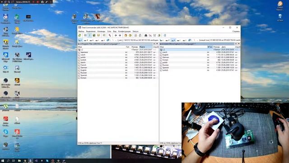The image size is (289, 163).
Task: Switch to thumbnail view via the toolbar icon
Action: (94, 35)
